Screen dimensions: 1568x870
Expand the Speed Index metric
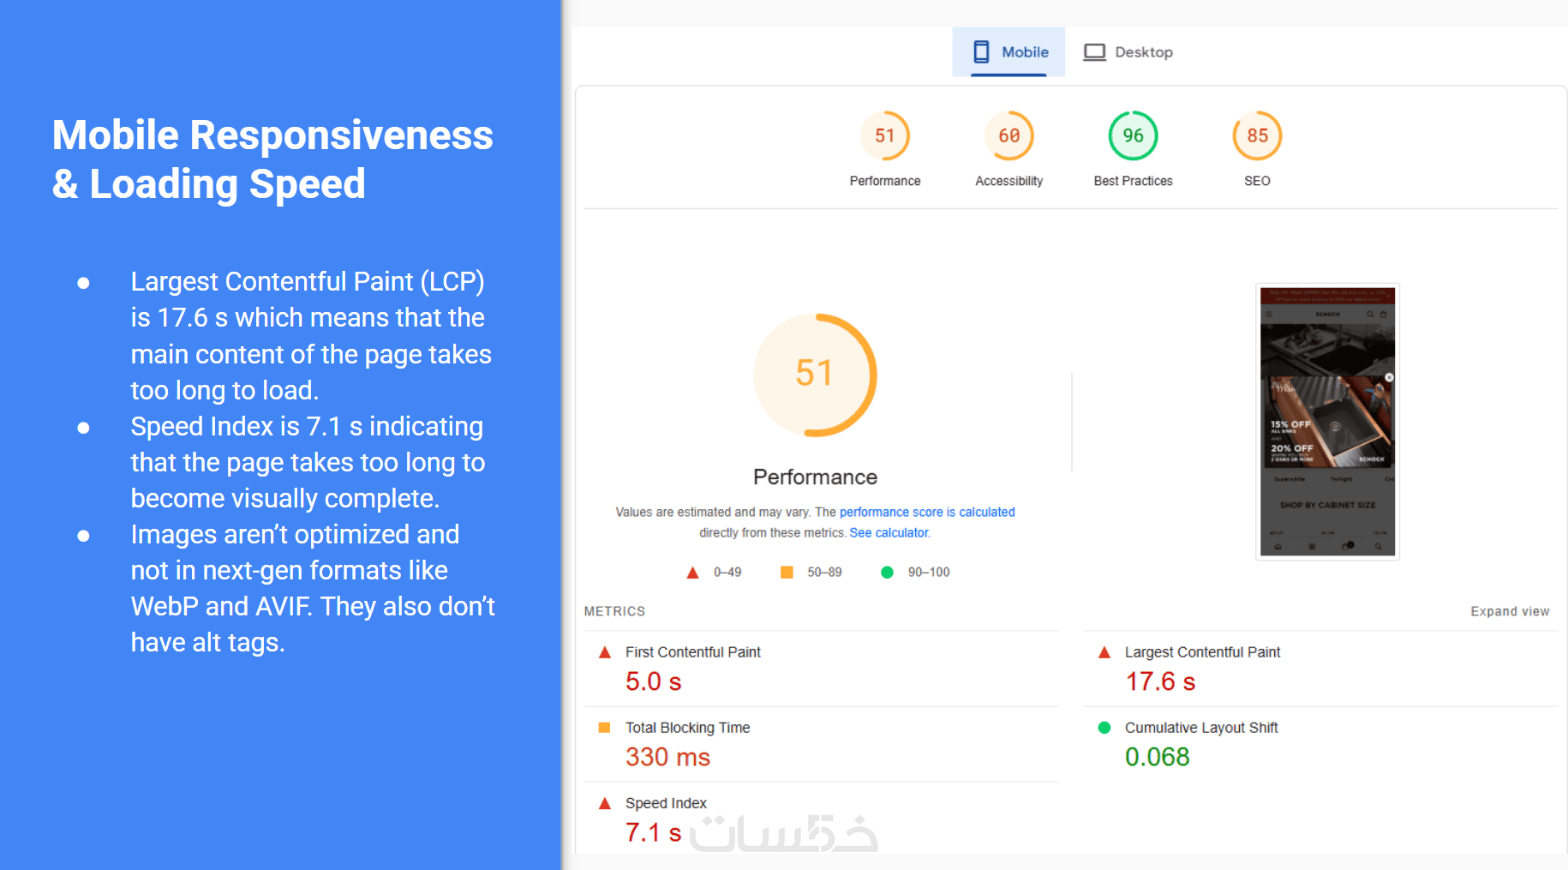(822, 819)
